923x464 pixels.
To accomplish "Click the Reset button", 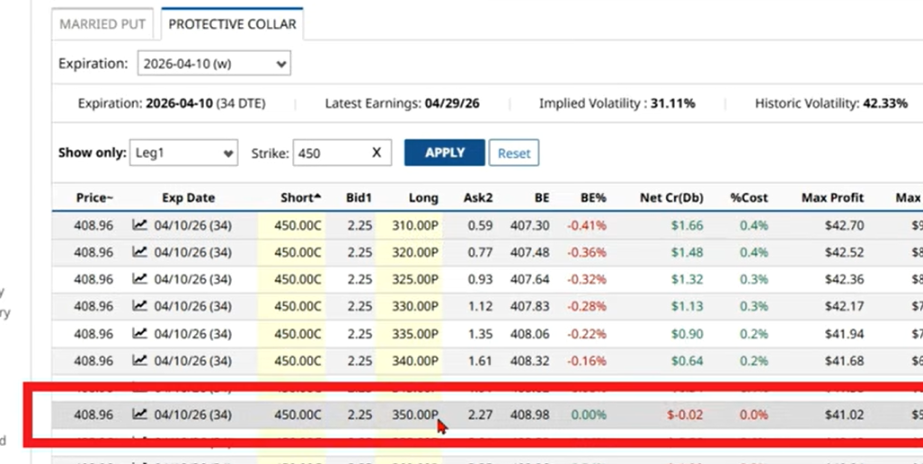I will click(514, 153).
